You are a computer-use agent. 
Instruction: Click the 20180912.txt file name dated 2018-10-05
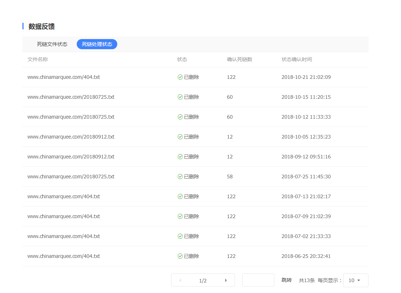(x=71, y=137)
